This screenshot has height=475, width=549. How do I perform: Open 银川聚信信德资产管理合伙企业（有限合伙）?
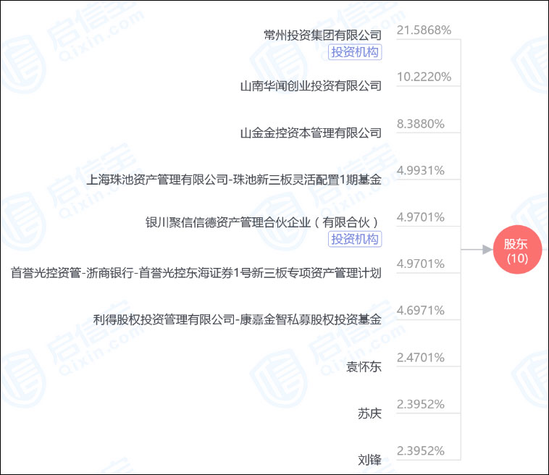tap(264, 222)
